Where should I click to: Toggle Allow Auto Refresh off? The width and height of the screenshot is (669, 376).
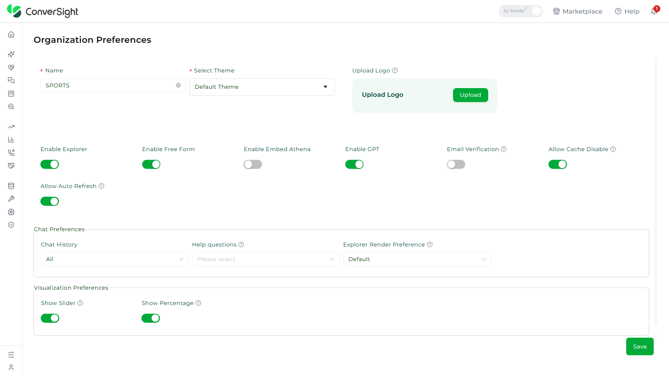49,201
